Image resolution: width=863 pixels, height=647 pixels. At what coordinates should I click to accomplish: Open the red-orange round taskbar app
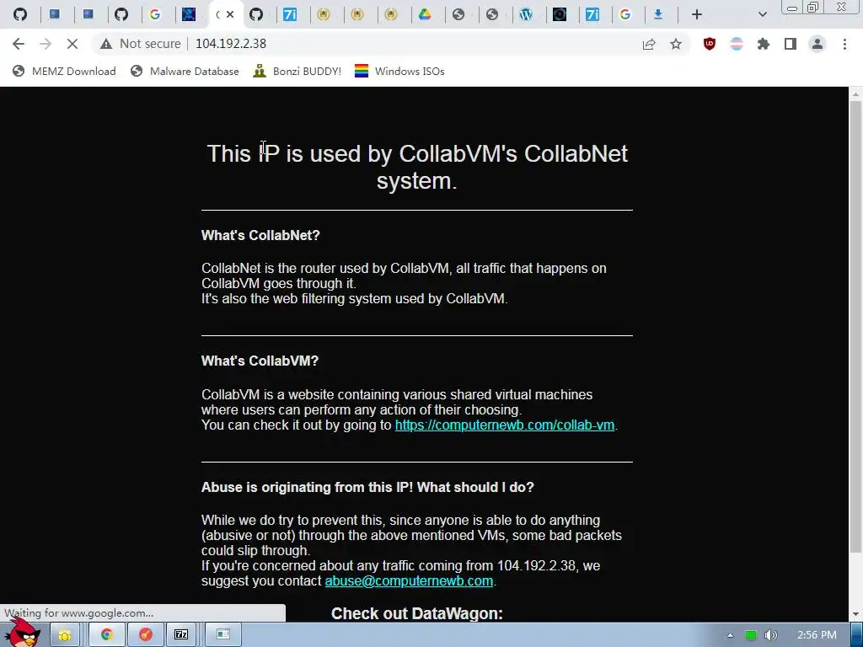click(146, 635)
